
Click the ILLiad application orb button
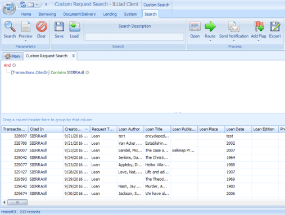click(x=8, y=8)
